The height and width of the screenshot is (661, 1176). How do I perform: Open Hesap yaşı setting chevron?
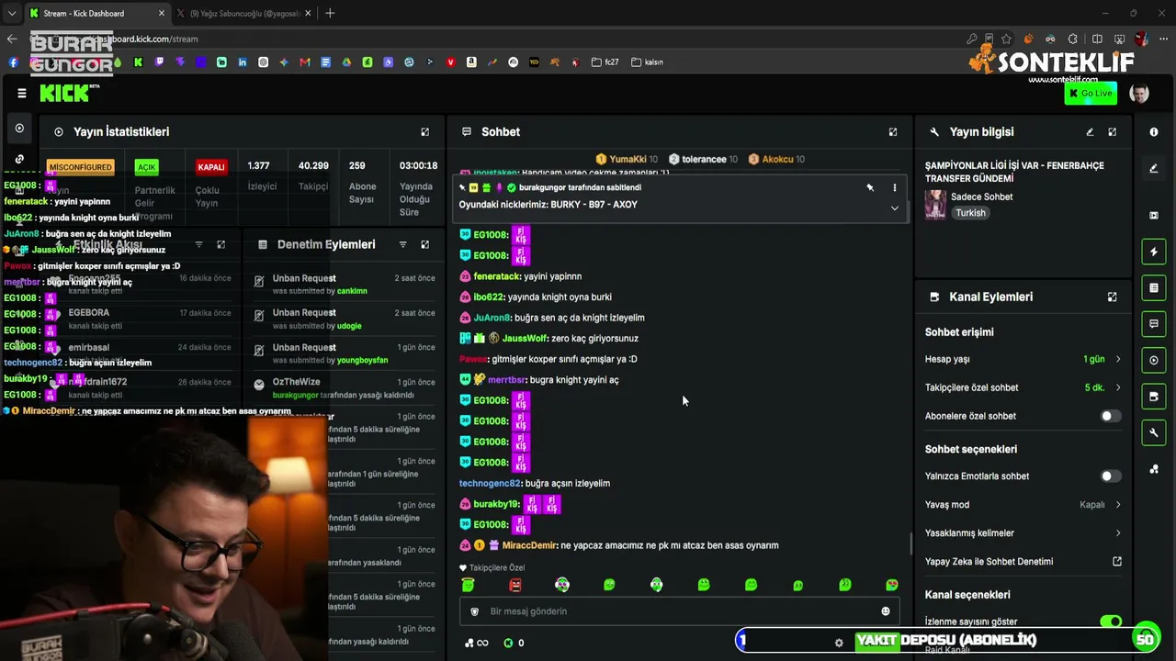[x=1118, y=359]
